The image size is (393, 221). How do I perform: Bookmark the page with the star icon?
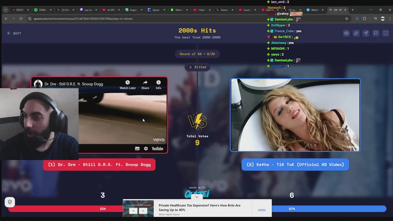point(347,19)
